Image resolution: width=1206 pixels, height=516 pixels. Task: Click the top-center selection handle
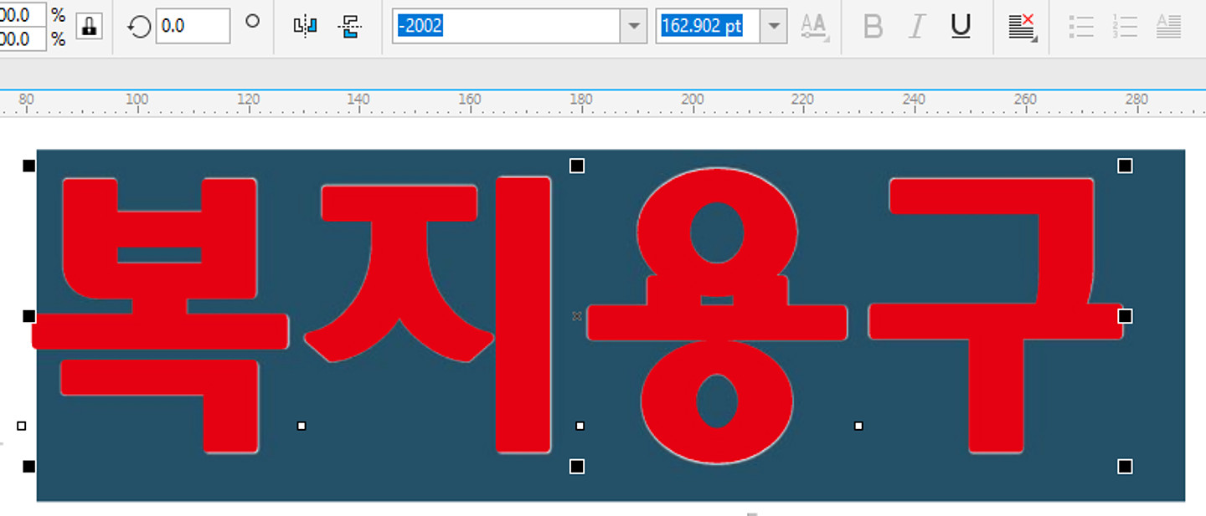click(577, 166)
